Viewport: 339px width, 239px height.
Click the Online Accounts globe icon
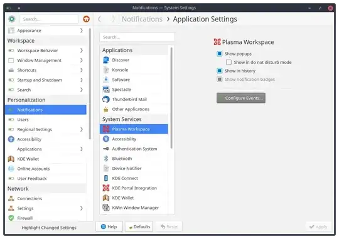[11, 169]
